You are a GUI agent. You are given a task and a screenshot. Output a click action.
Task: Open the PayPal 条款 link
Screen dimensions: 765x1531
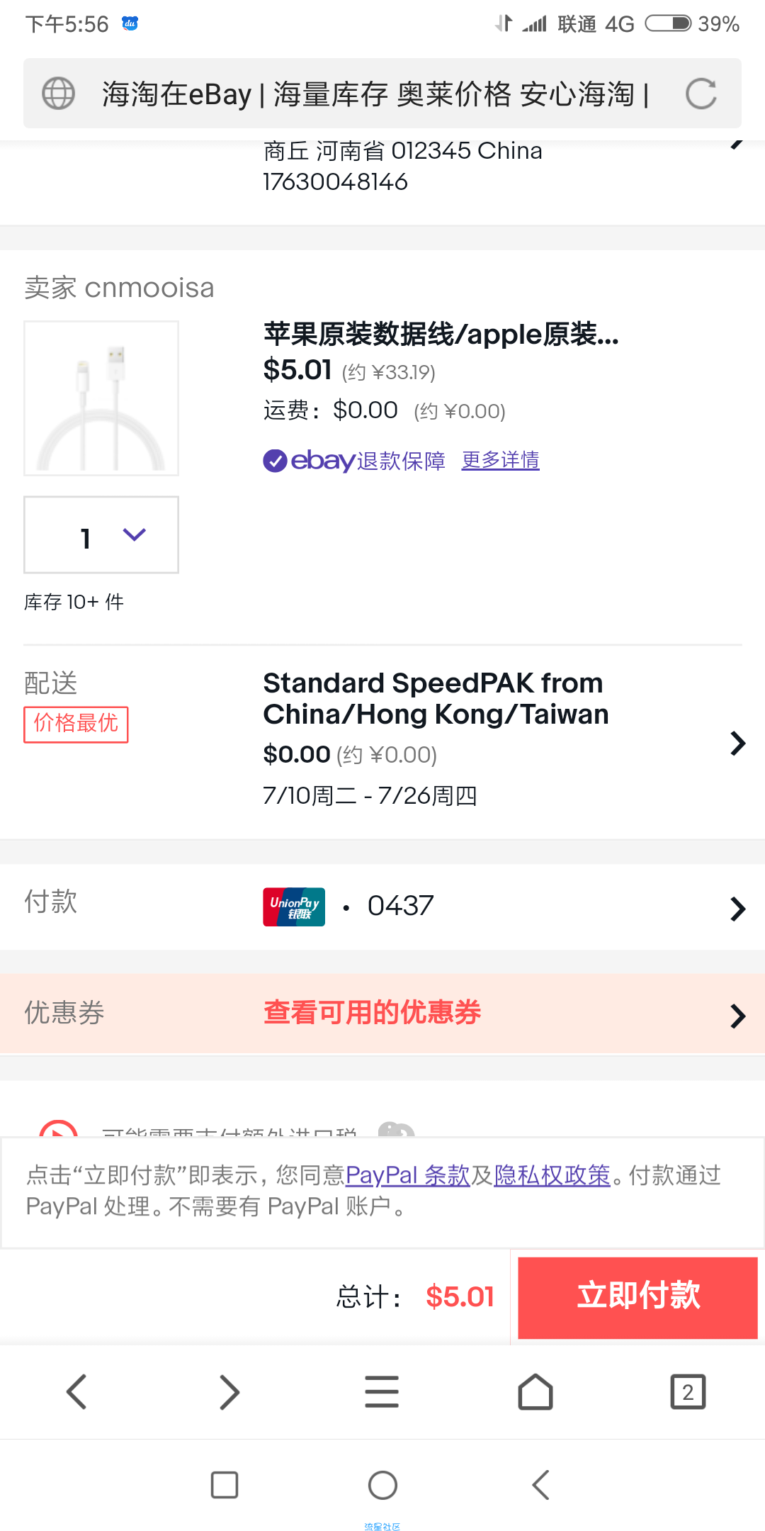pos(408,1175)
